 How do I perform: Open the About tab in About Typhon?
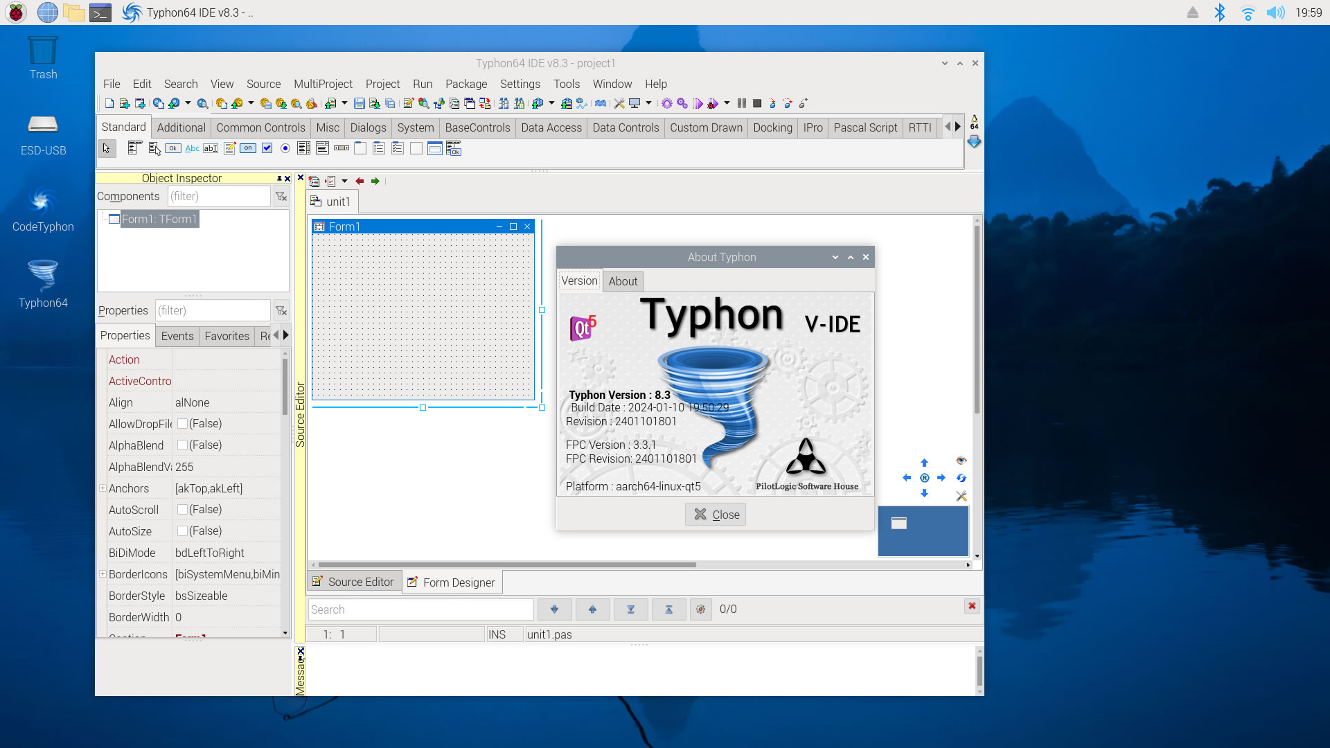tap(623, 281)
